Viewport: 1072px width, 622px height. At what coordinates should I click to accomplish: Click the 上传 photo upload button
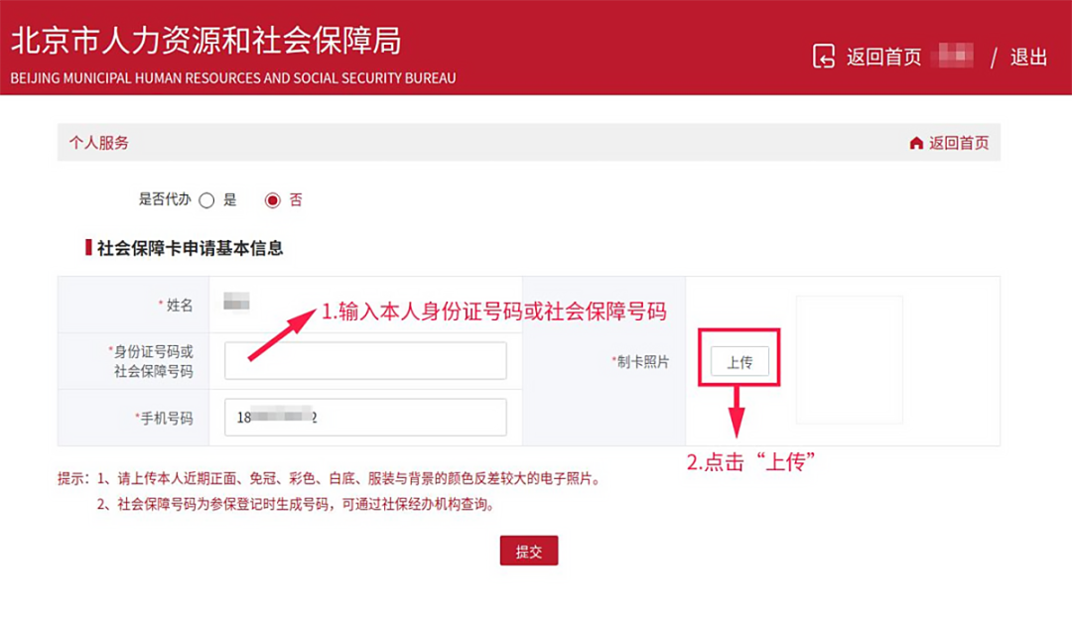click(739, 361)
